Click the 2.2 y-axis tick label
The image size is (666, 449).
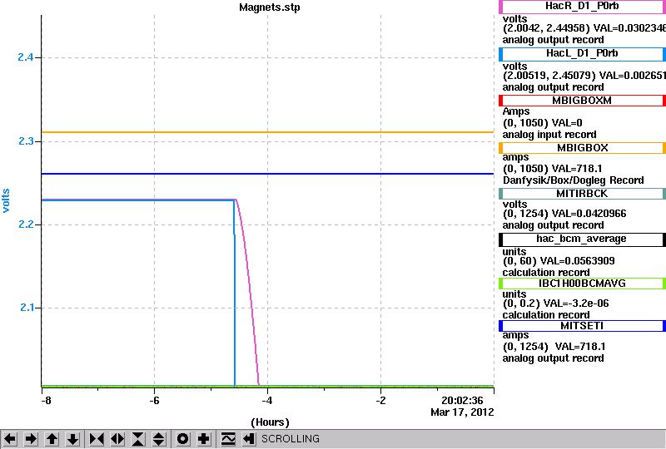coord(26,224)
